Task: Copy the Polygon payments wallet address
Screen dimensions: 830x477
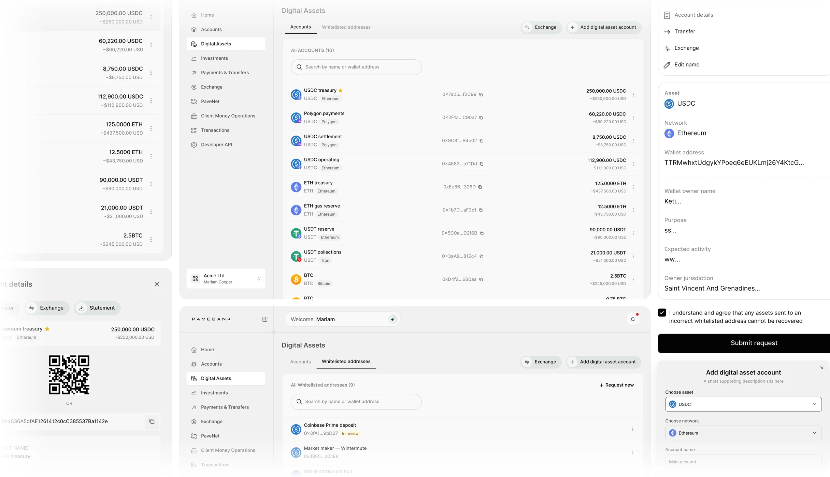Action: click(481, 118)
